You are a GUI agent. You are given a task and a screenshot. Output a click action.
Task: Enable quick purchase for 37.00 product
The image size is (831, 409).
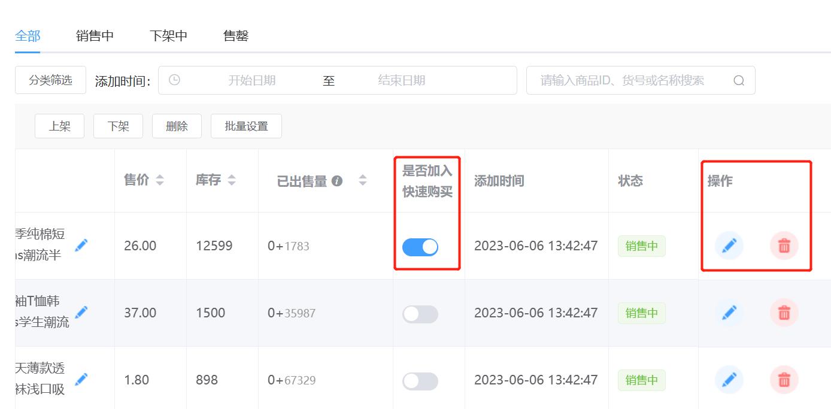tap(420, 314)
